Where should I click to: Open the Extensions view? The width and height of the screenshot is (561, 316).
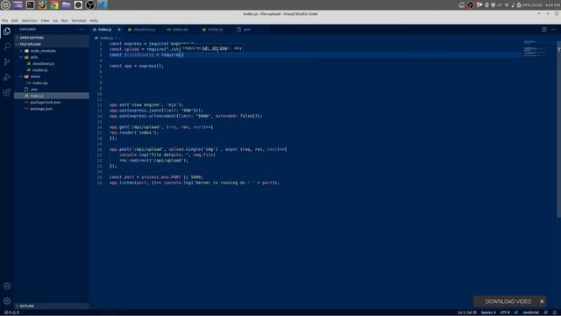pyautogui.click(x=7, y=92)
